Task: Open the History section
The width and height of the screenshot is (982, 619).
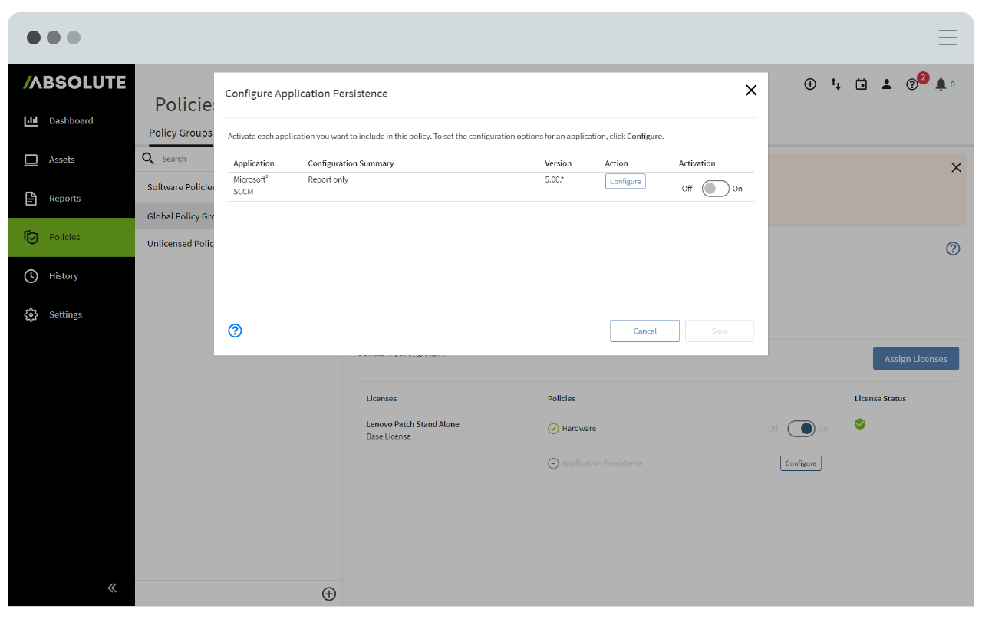Action: click(x=63, y=275)
